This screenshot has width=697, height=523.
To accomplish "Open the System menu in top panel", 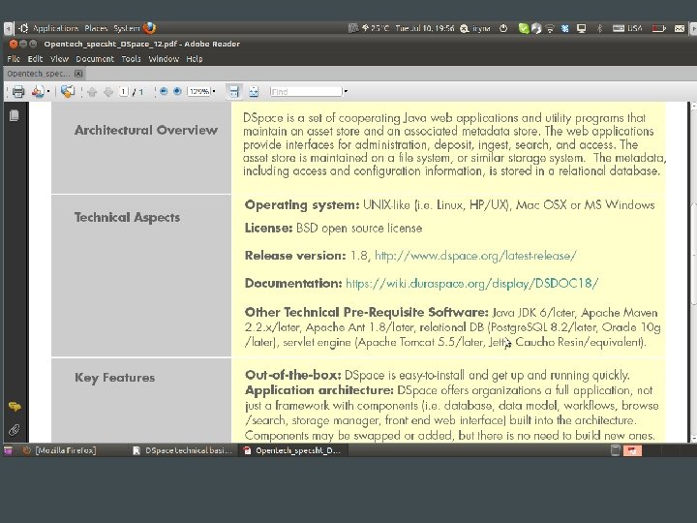I will (126, 28).
